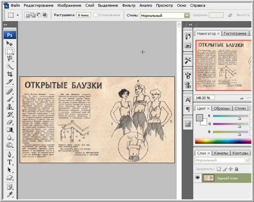Open the Character panel icon

pos(188,100)
